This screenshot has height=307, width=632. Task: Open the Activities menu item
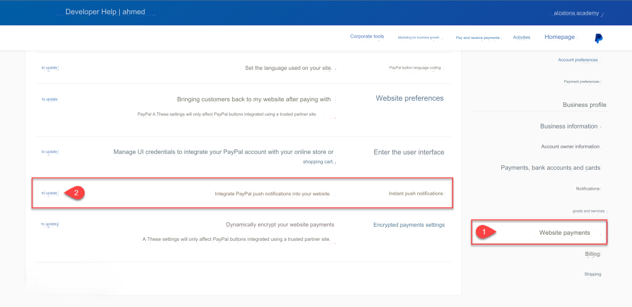coord(522,37)
